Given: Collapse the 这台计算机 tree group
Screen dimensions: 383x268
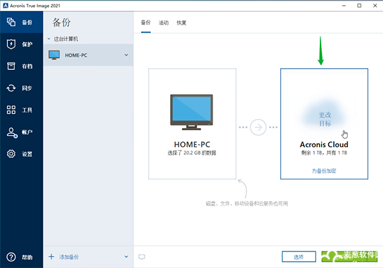Looking at the screenshot, I should (49, 39).
